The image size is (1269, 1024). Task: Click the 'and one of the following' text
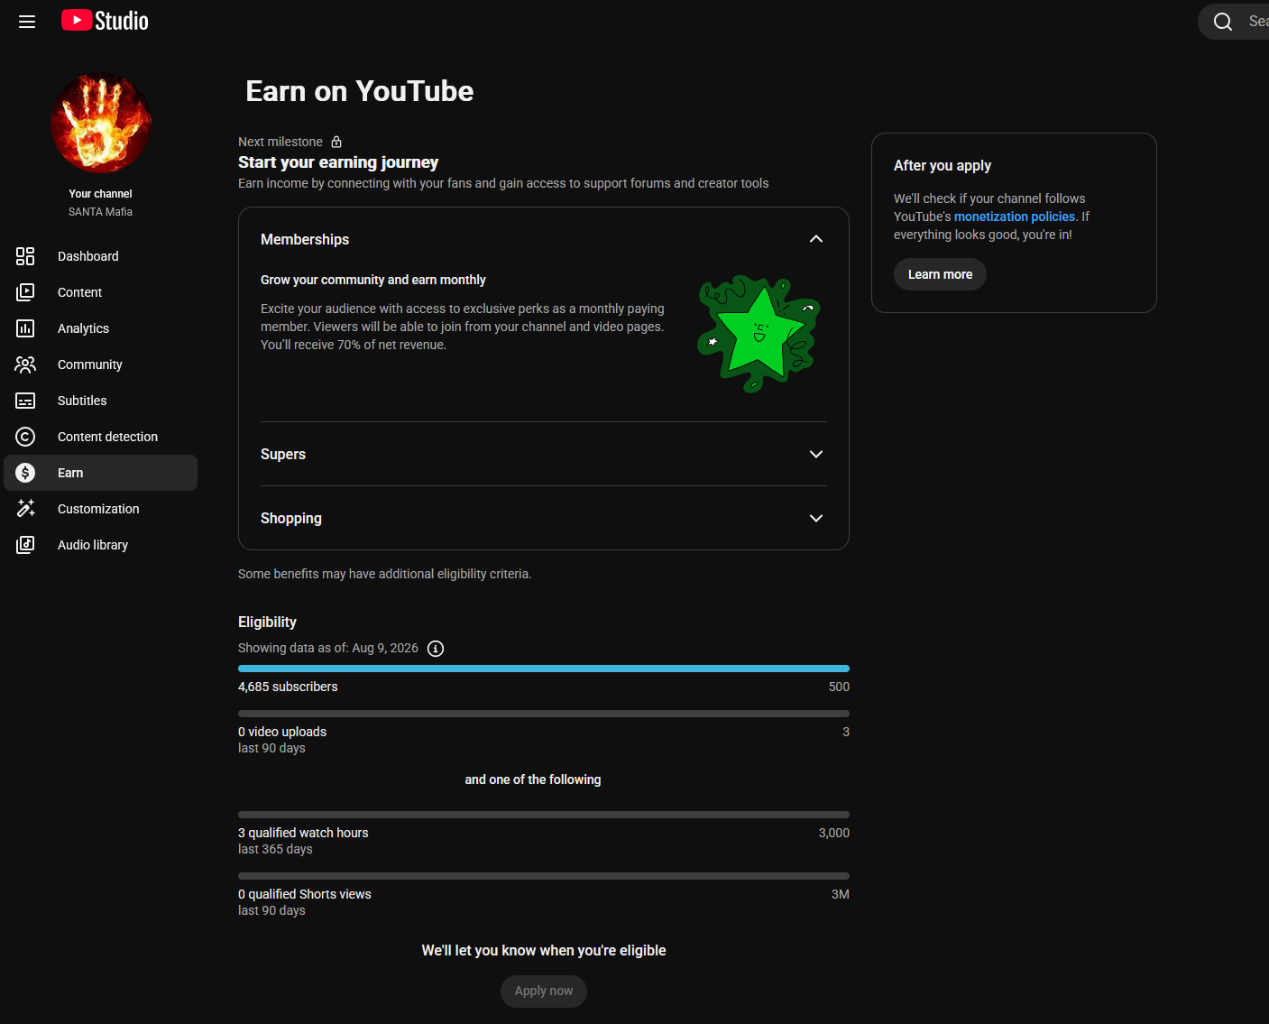coord(533,780)
